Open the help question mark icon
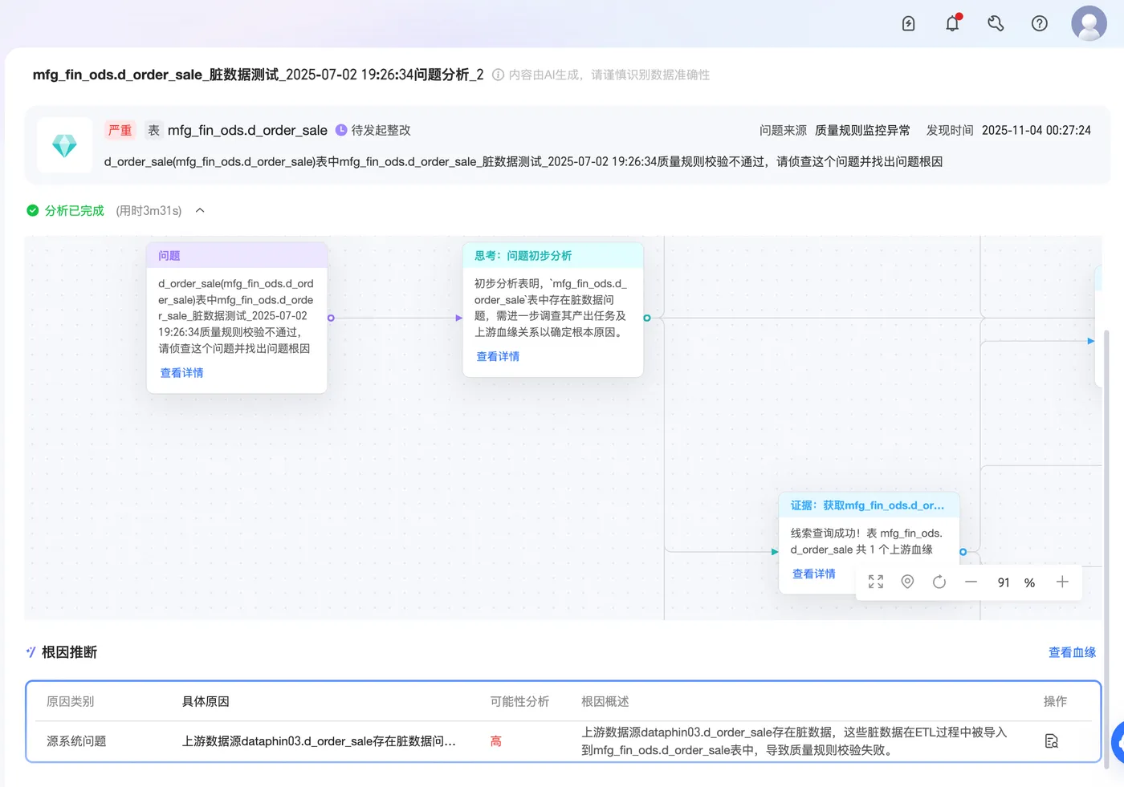This screenshot has height=787, width=1124. [1039, 23]
